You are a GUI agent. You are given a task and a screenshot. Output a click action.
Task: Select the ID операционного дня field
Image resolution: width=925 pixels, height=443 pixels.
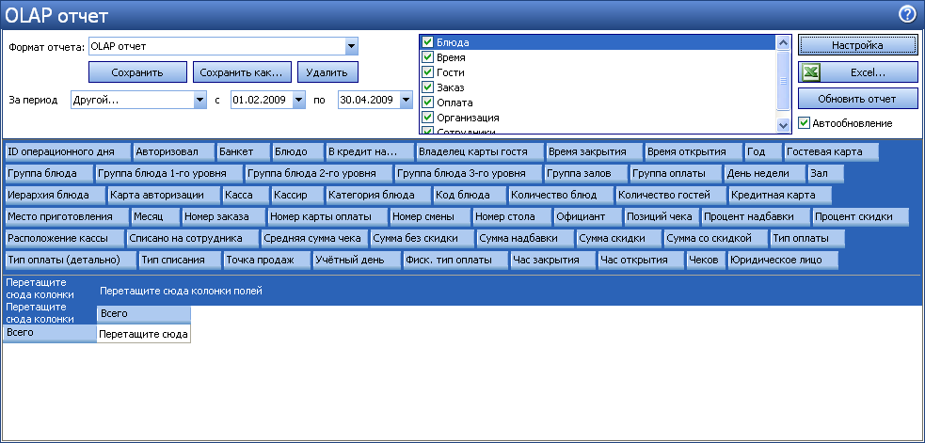[67, 151]
